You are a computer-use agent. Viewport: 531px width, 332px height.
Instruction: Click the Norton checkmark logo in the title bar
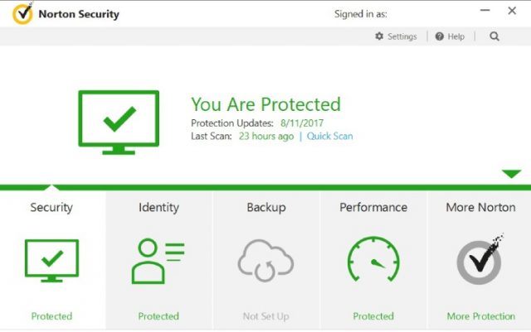click(x=22, y=13)
